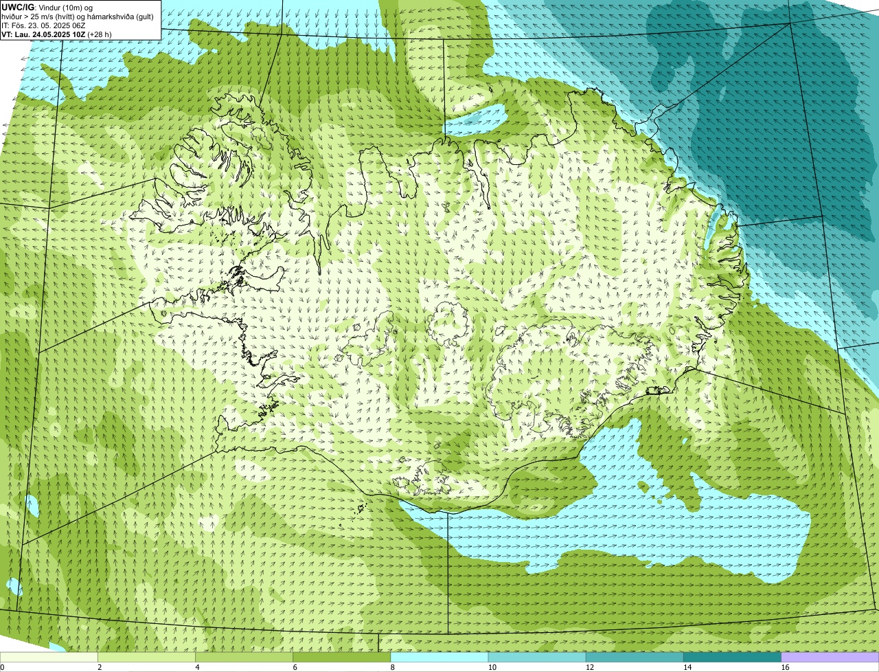The width and height of the screenshot is (879, 672).
Task: Click the 10–12 turquoise legend swatch
Action: pyautogui.click(x=537, y=658)
